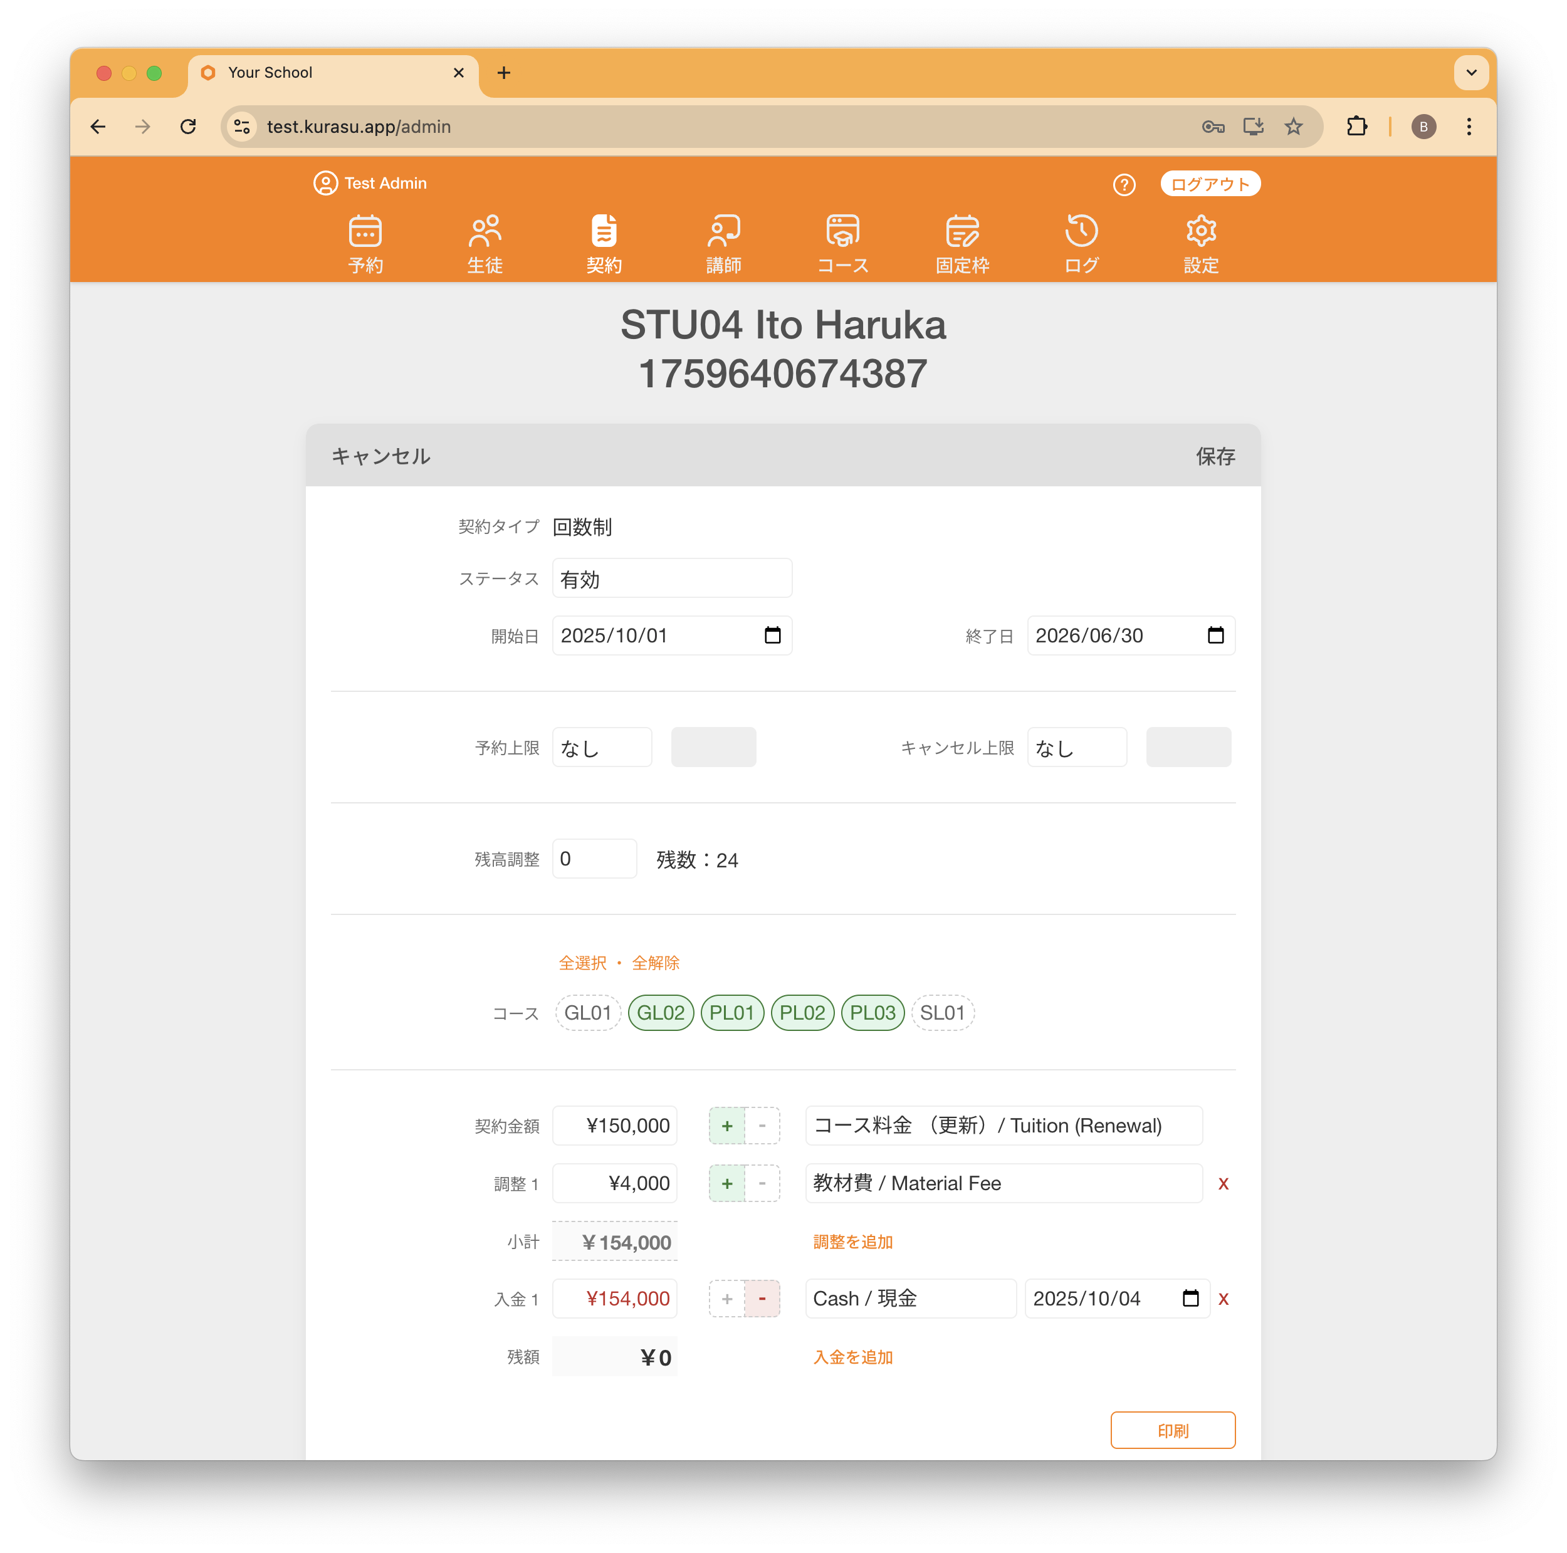The height and width of the screenshot is (1553, 1567).
Task: Open the キャンセル上限 dropdown
Action: [x=1076, y=748]
